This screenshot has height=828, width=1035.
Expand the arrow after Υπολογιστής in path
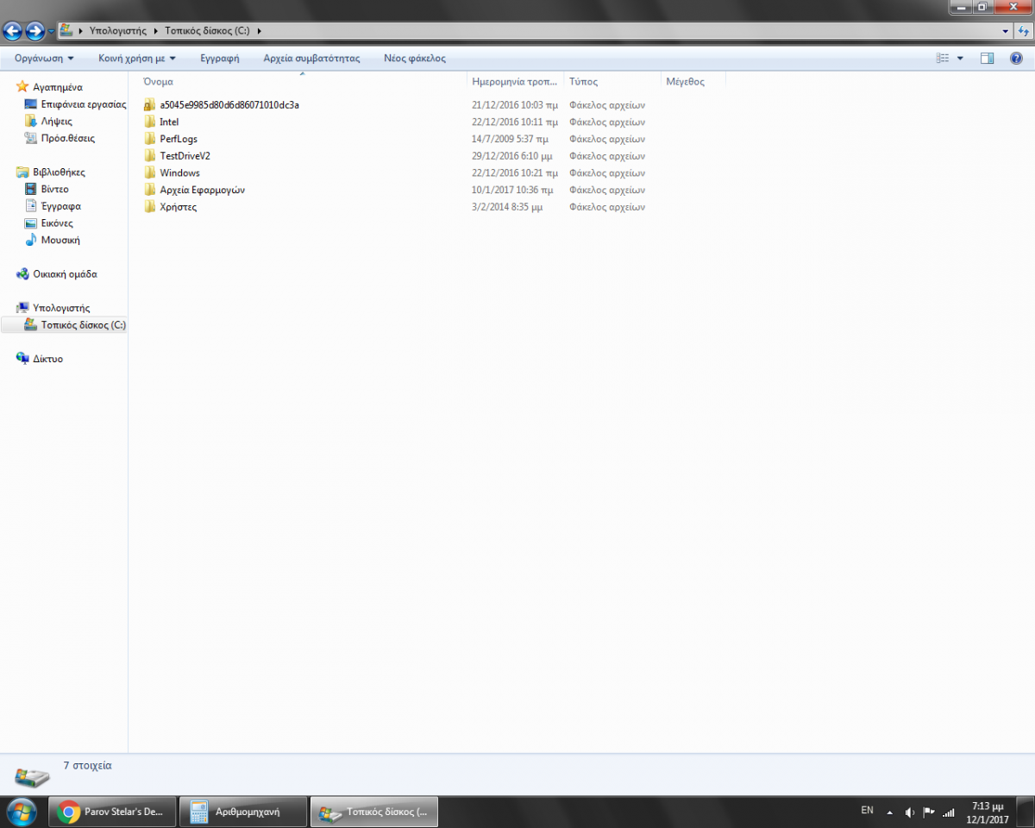(156, 31)
